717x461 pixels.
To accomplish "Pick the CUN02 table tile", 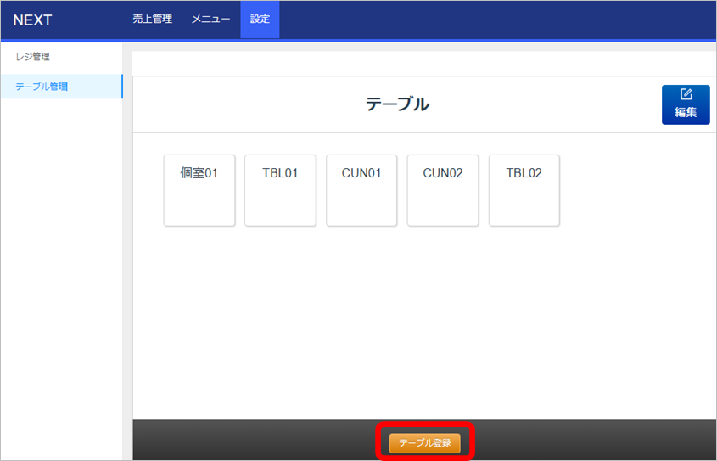I will (443, 190).
